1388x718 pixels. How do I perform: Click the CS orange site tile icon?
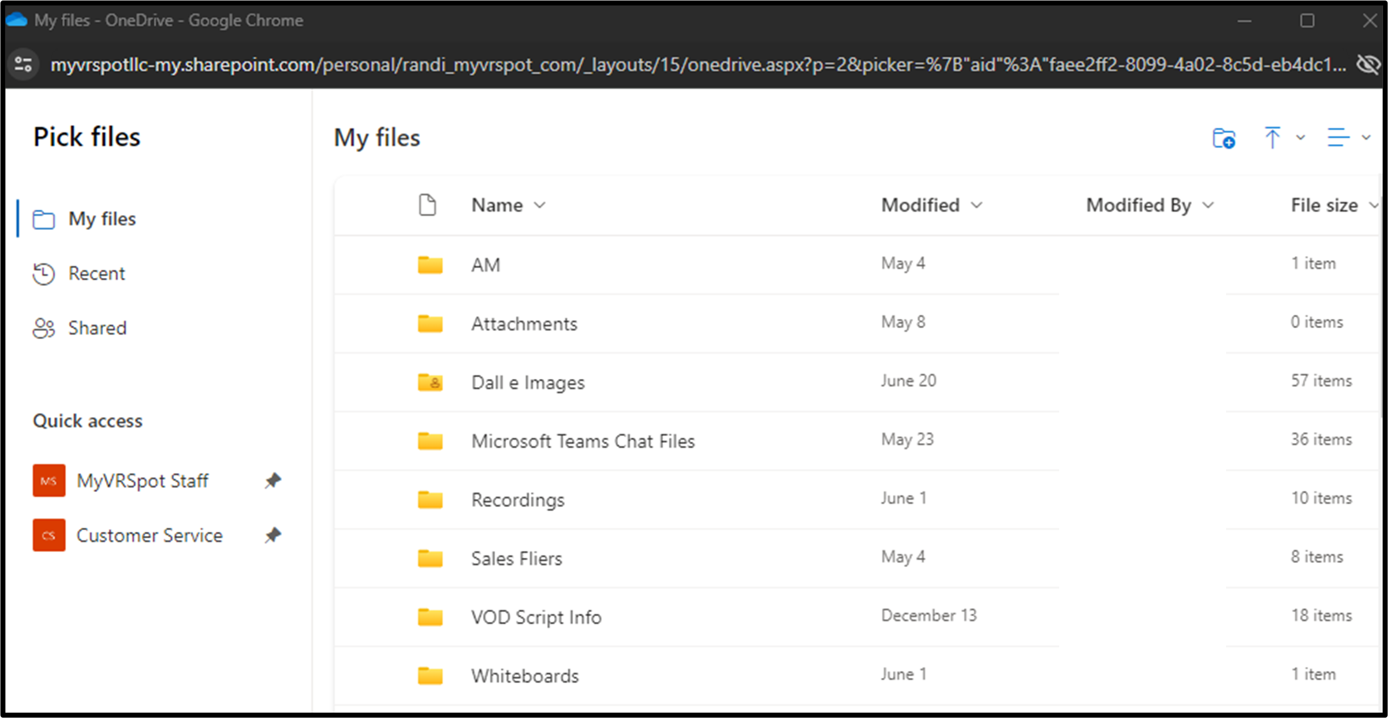click(x=49, y=535)
